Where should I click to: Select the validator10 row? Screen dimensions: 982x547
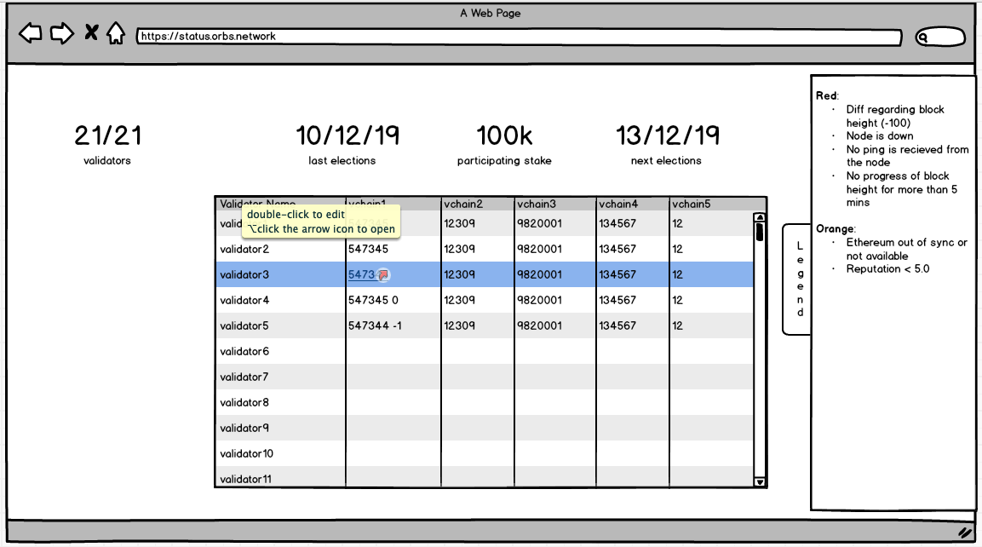click(485, 453)
